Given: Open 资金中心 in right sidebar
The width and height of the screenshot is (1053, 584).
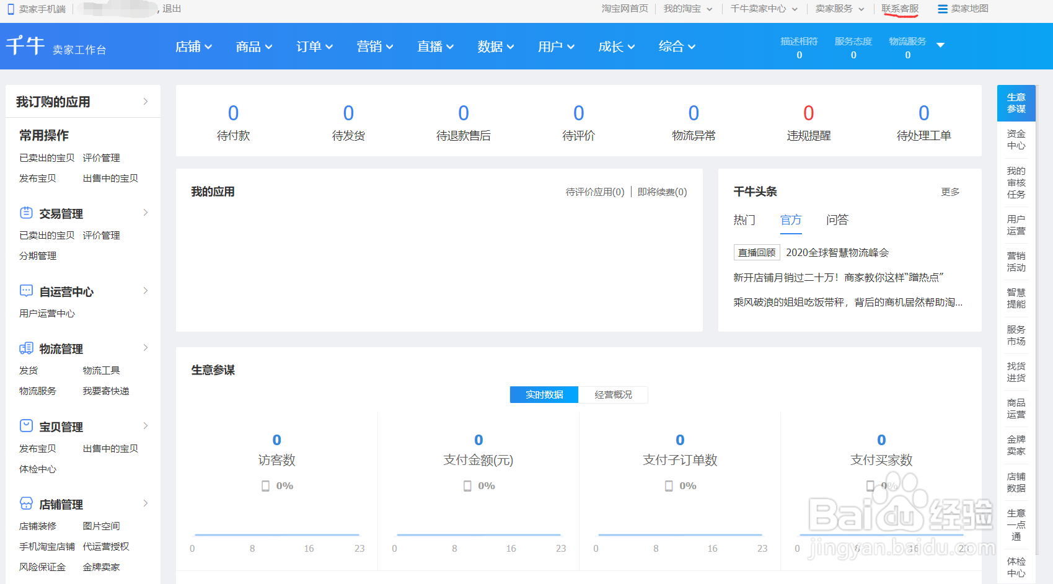Looking at the screenshot, I should click(x=1016, y=139).
